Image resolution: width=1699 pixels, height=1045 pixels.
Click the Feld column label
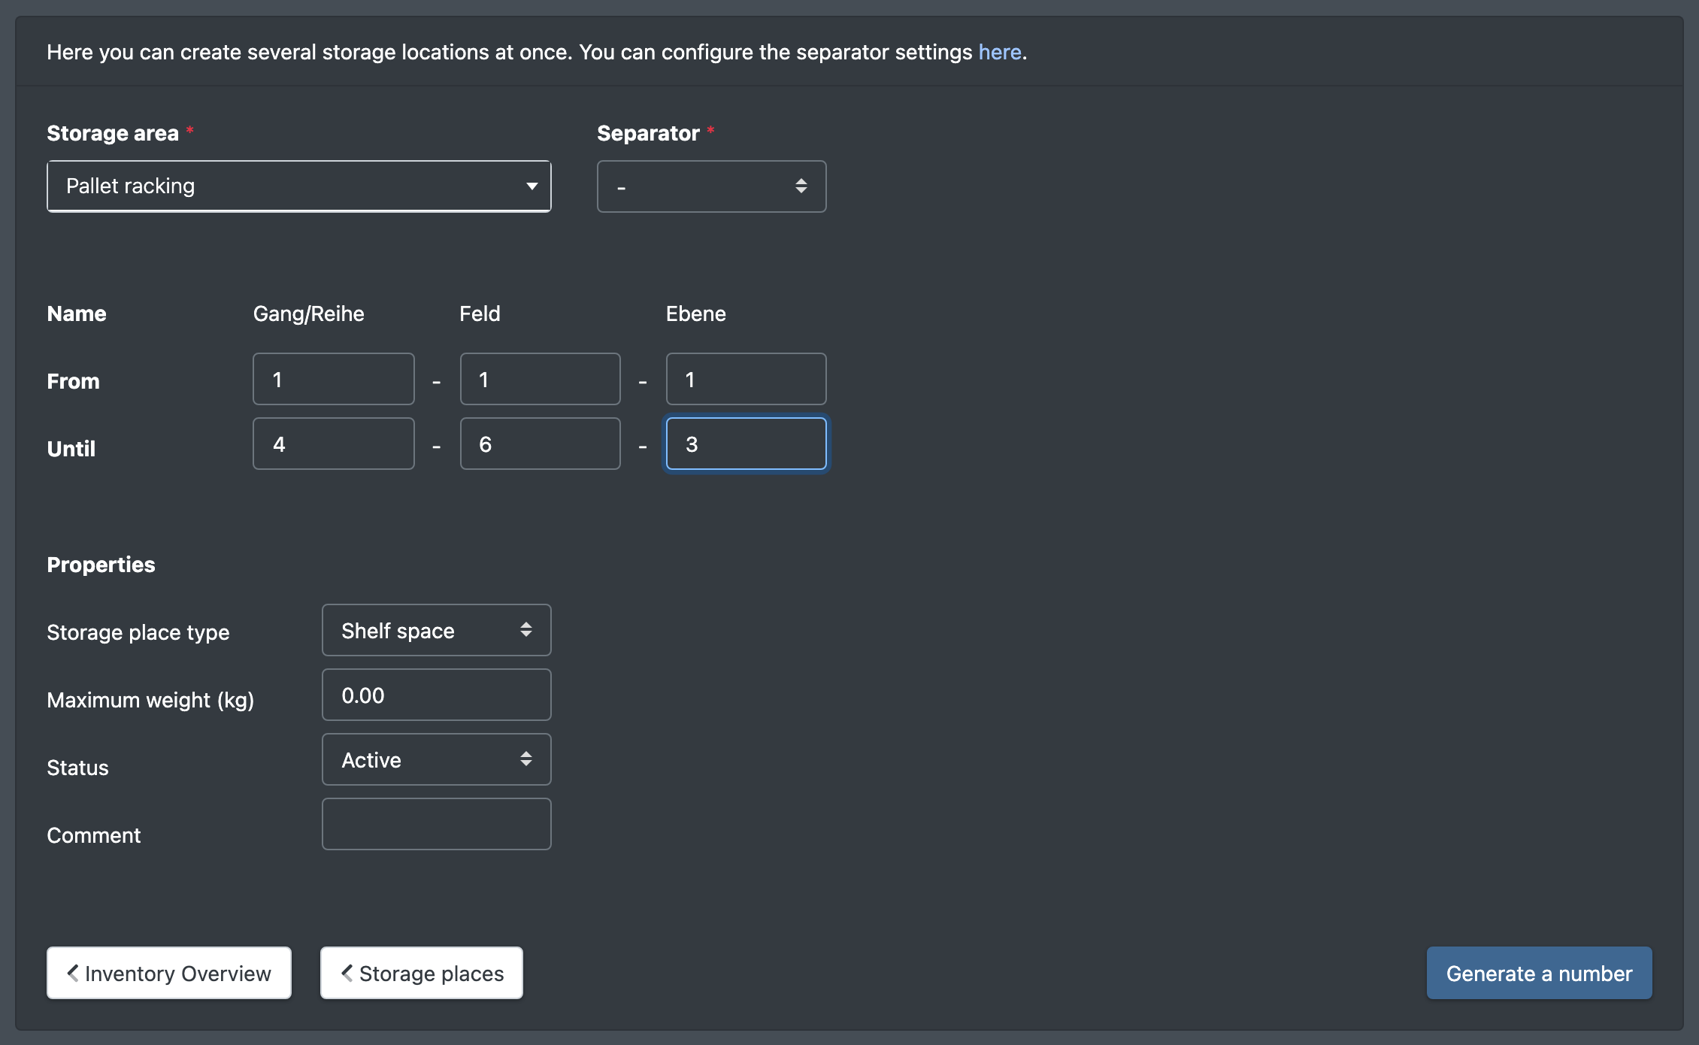pos(480,313)
